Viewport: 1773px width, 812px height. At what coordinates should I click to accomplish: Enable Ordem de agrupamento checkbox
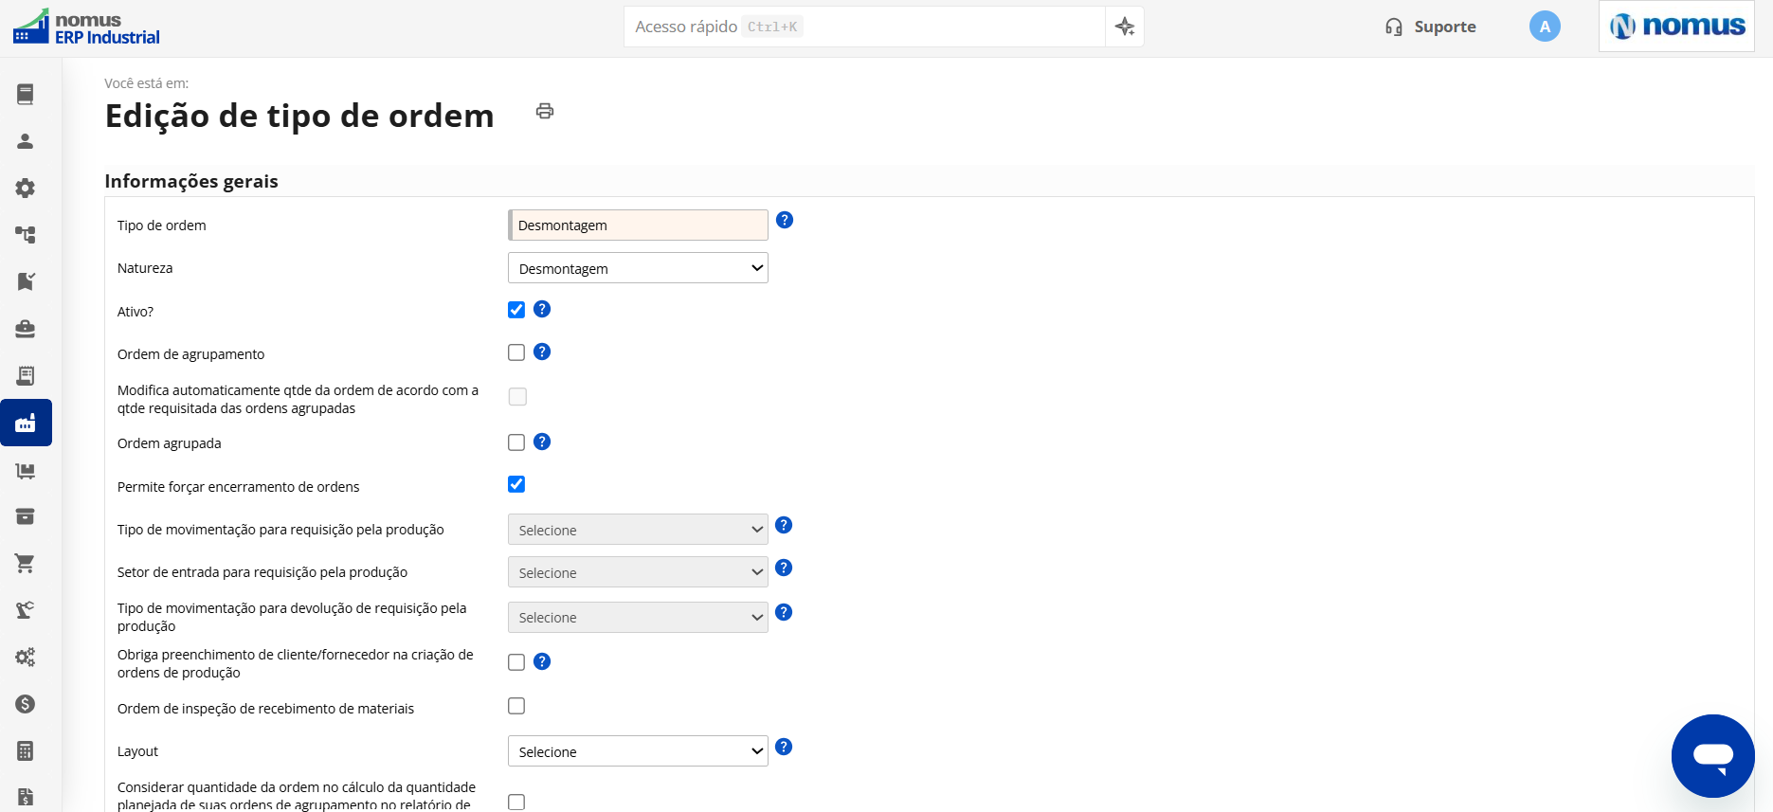[516, 352]
